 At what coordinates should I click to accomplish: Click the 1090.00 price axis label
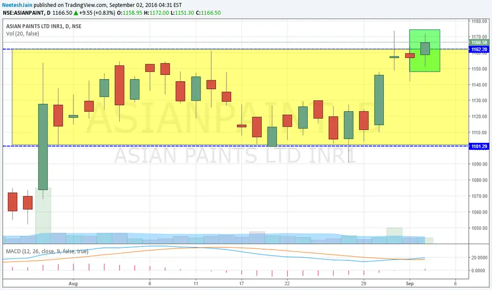tap(479, 165)
